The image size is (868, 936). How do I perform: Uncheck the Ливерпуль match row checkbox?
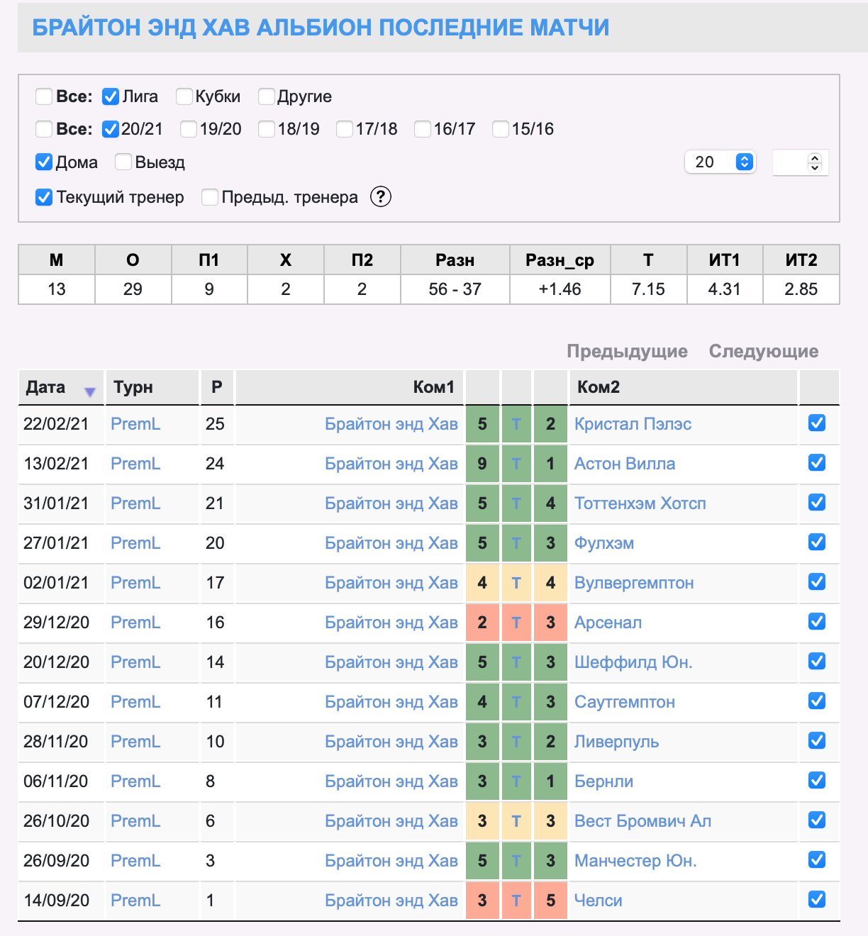click(817, 741)
